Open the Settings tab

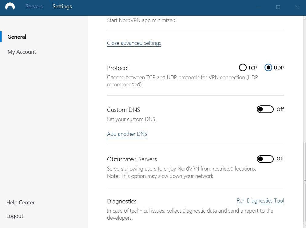coord(62,6)
